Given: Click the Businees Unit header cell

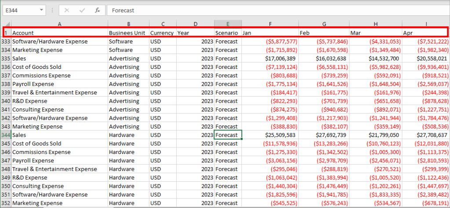Looking at the screenshot, I should pos(129,33).
